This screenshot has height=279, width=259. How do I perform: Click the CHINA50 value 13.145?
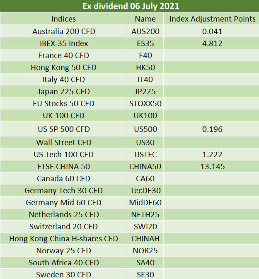click(x=212, y=167)
